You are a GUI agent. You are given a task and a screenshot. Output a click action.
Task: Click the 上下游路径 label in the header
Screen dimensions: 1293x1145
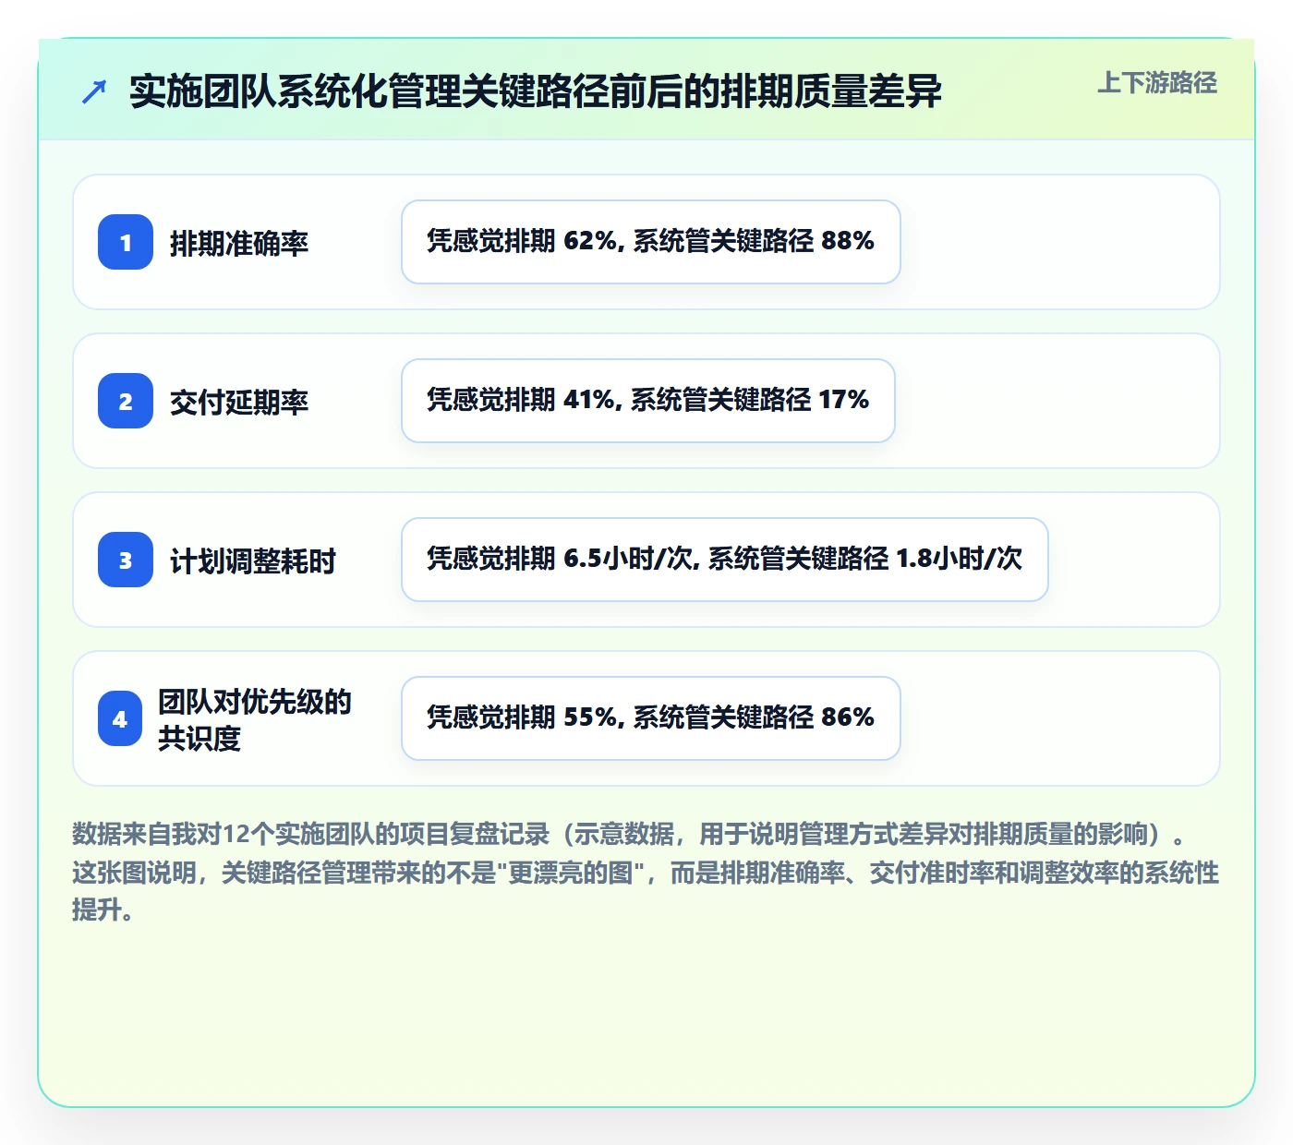click(x=1157, y=83)
